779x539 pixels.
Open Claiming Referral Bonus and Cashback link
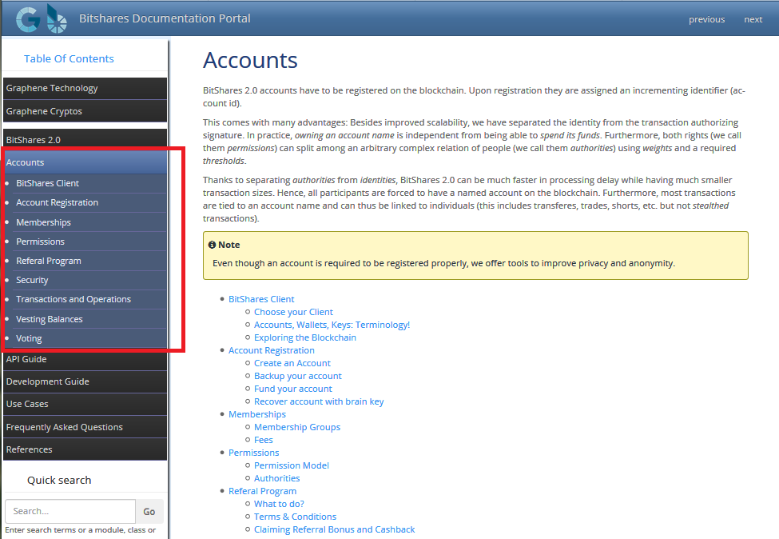point(334,530)
